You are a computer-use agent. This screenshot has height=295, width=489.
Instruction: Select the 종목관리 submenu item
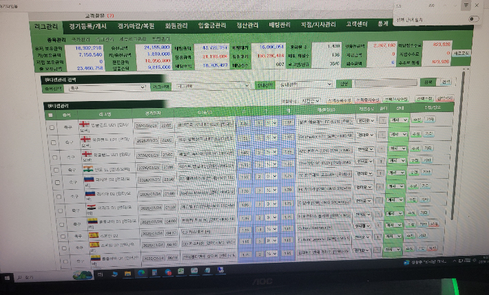coord(56,40)
